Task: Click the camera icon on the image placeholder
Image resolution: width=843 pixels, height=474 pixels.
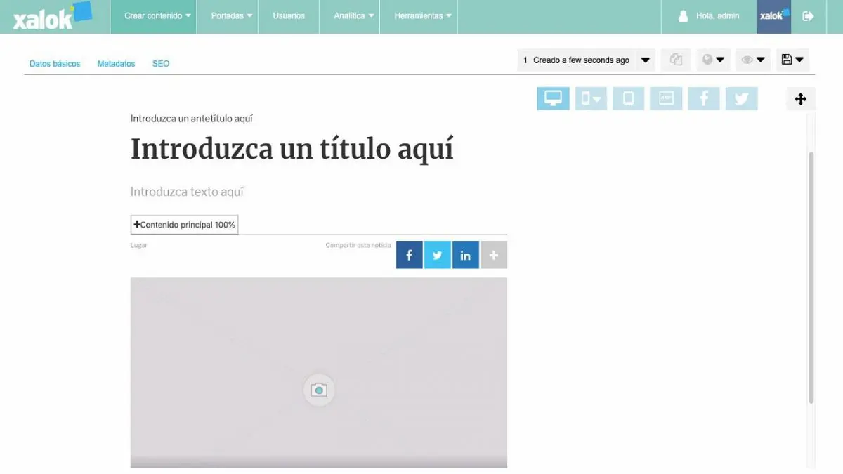Action: (x=319, y=390)
